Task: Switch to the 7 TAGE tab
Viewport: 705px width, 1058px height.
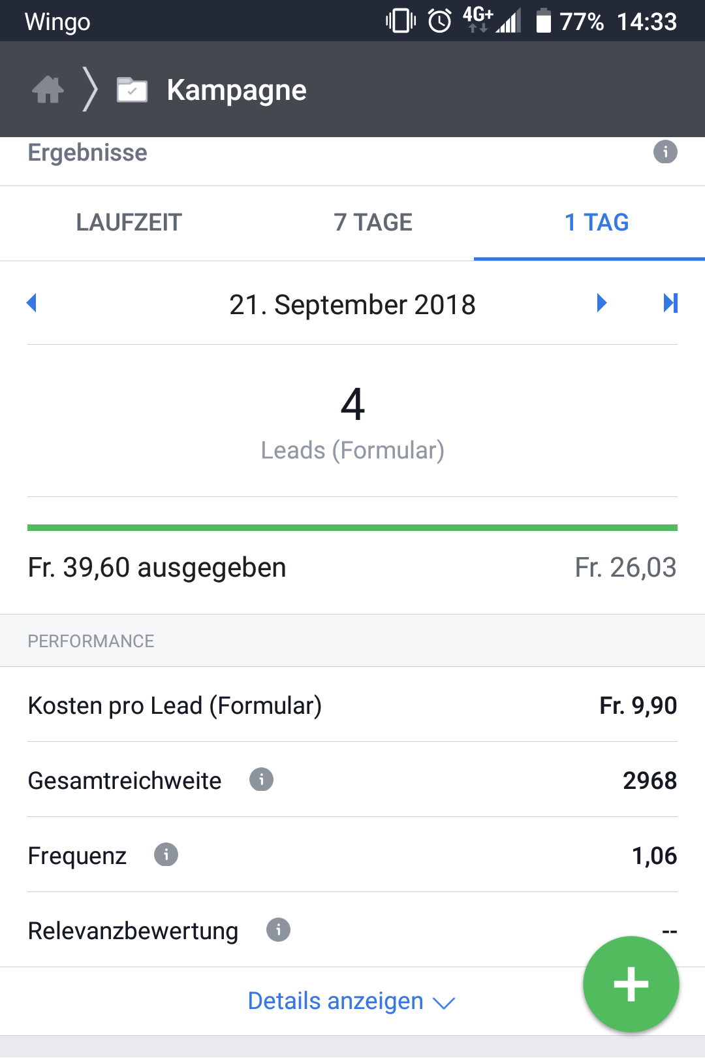Action: (x=373, y=223)
